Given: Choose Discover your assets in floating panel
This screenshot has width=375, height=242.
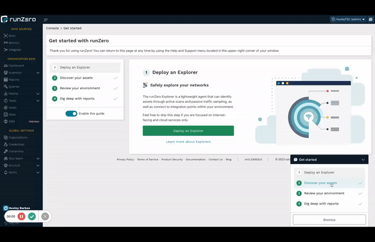Looking at the screenshot, I should (329, 183).
